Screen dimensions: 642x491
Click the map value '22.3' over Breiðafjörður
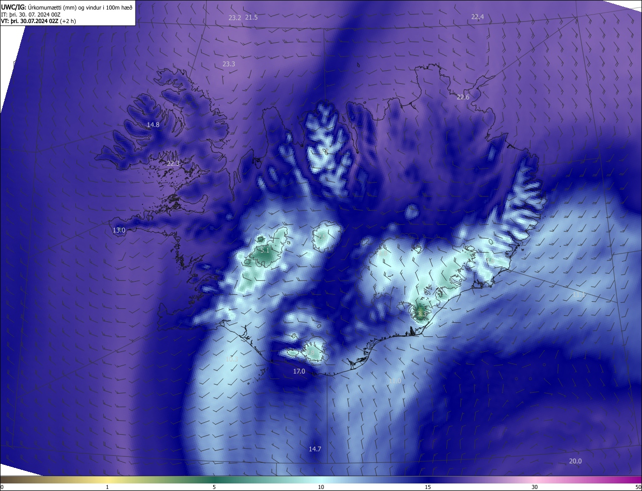click(x=173, y=164)
